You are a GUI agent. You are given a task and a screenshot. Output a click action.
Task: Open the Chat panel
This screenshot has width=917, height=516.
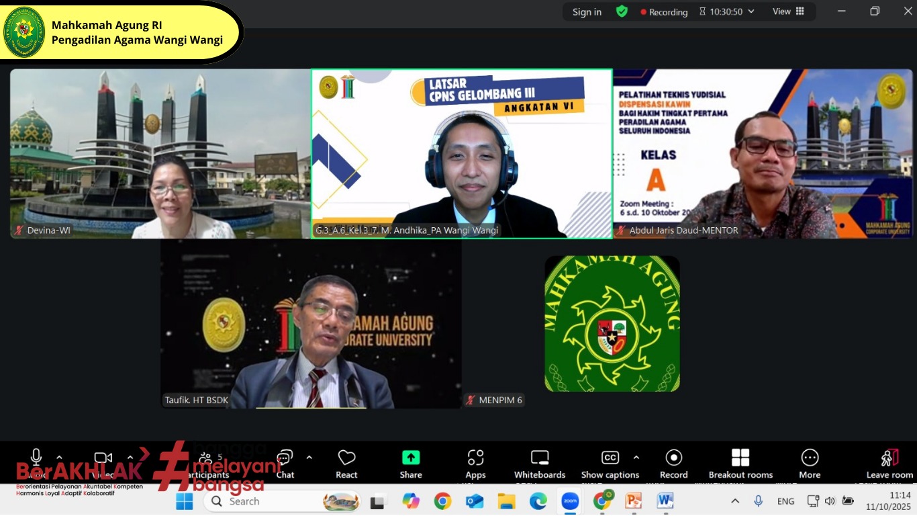point(285,464)
